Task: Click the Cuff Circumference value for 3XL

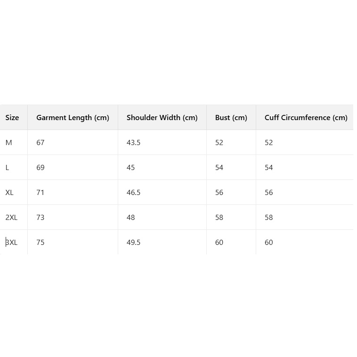Action: 268,243
